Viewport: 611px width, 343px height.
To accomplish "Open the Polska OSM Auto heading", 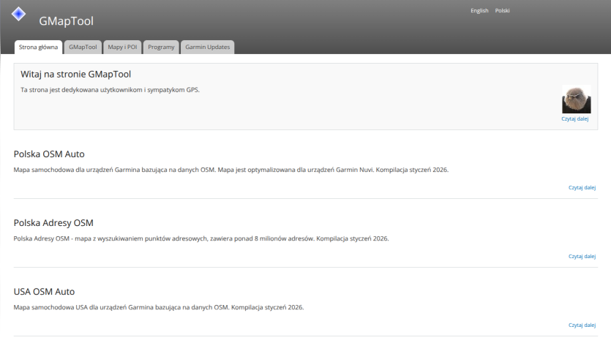I will click(x=49, y=154).
